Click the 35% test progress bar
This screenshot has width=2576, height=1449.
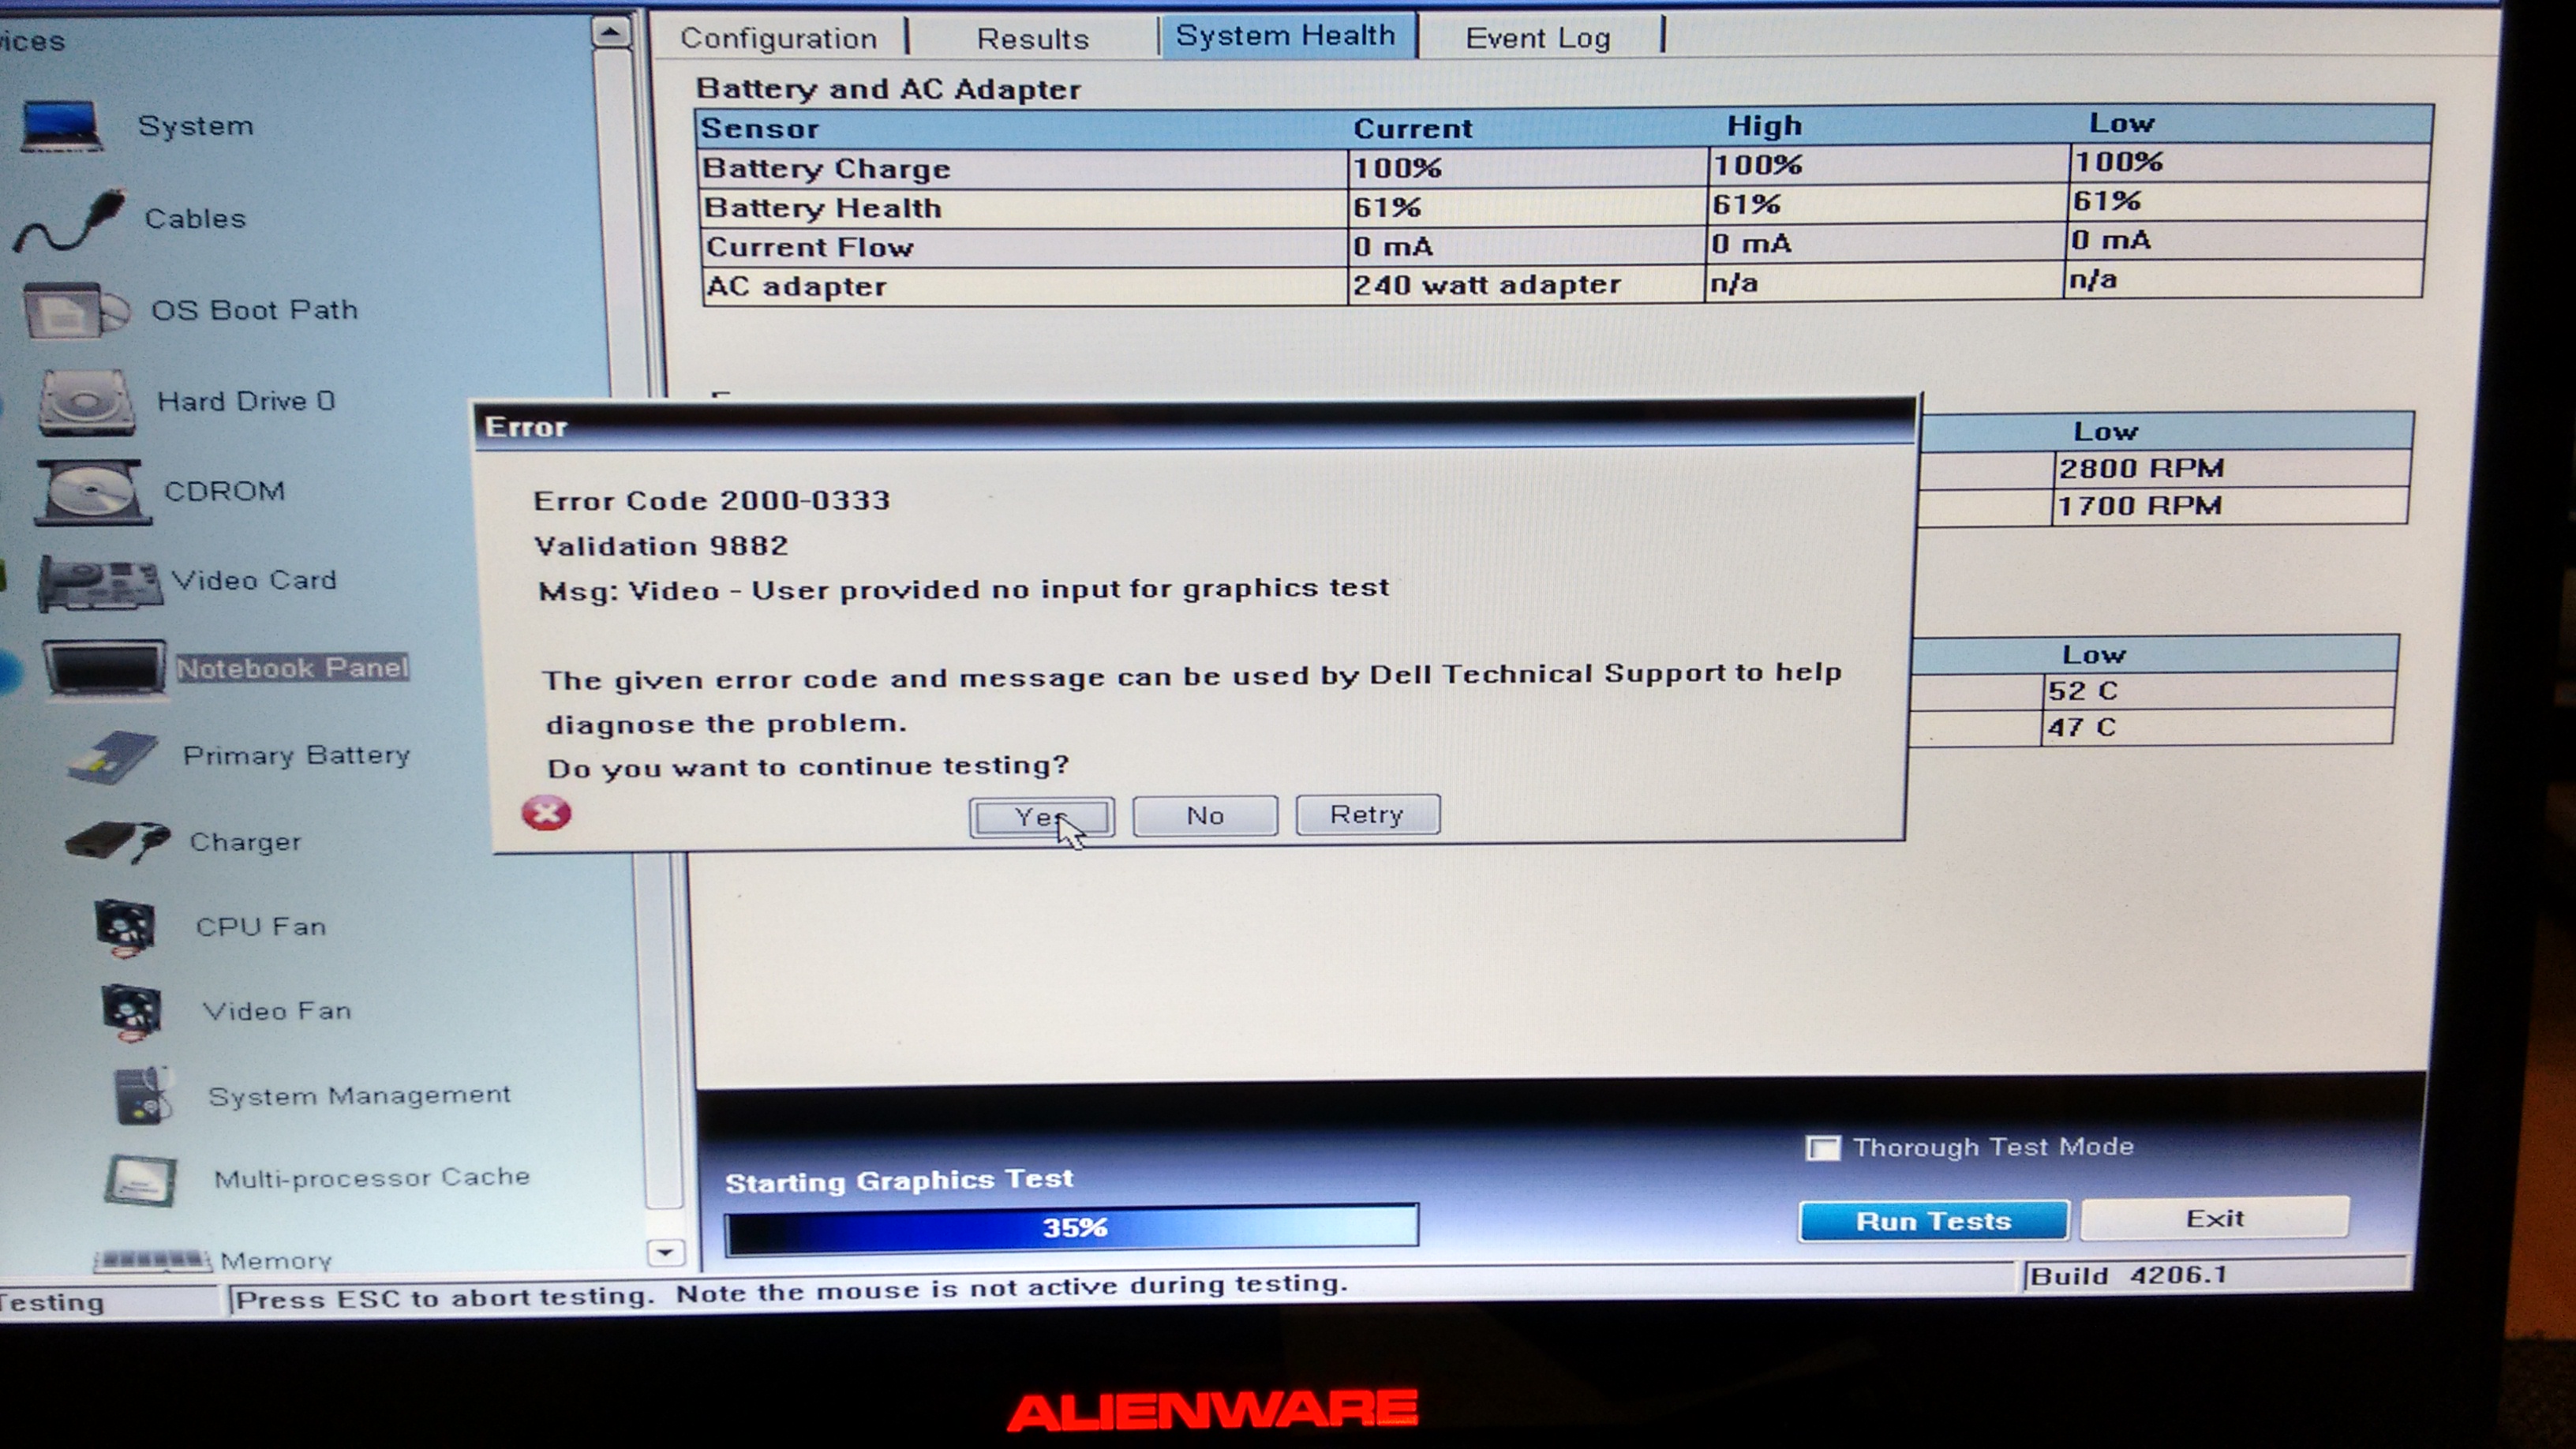1071,1227
